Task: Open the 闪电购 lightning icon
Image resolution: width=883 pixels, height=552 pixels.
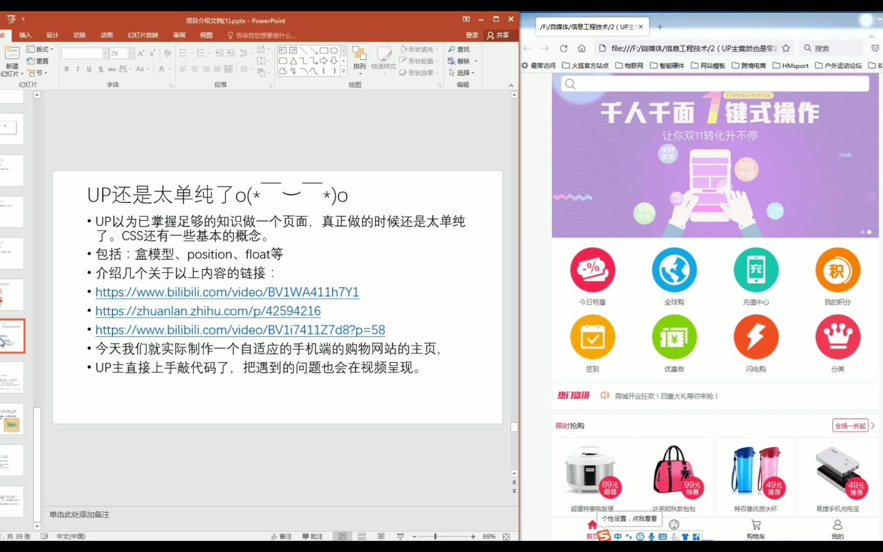Action: pyautogui.click(x=755, y=337)
